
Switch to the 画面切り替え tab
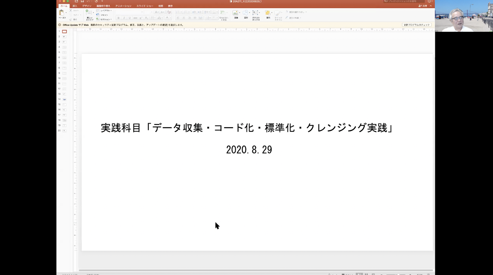tap(103, 6)
